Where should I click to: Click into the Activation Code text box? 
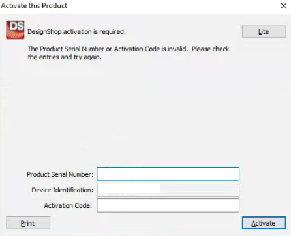pyautogui.click(x=168, y=205)
